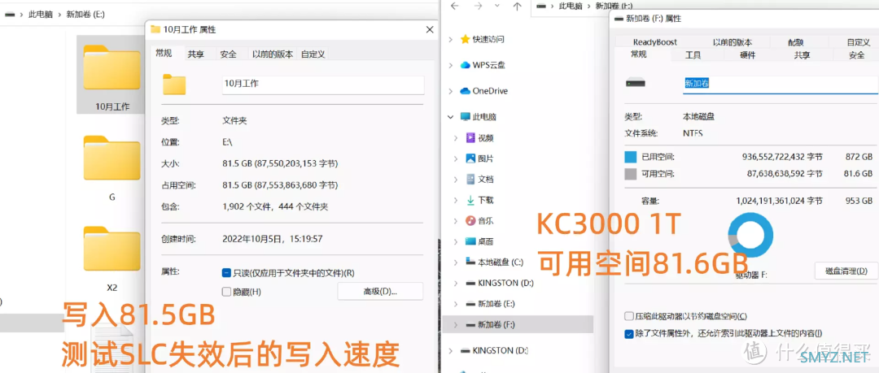Click the 桌面 icon in navigation pane
This screenshot has width=879, height=373.
(x=471, y=241)
